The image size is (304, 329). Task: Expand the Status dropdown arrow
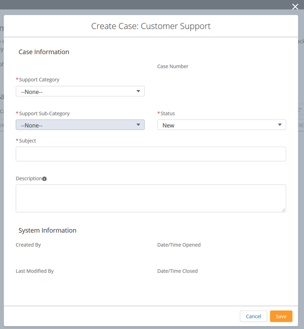(x=280, y=125)
